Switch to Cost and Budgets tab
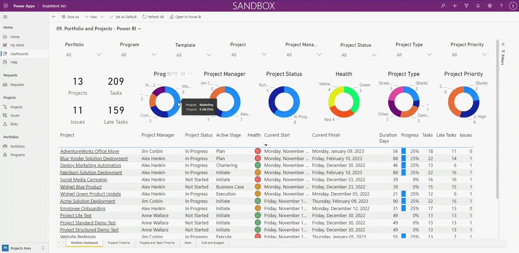The image size is (519, 253). pyautogui.click(x=213, y=243)
